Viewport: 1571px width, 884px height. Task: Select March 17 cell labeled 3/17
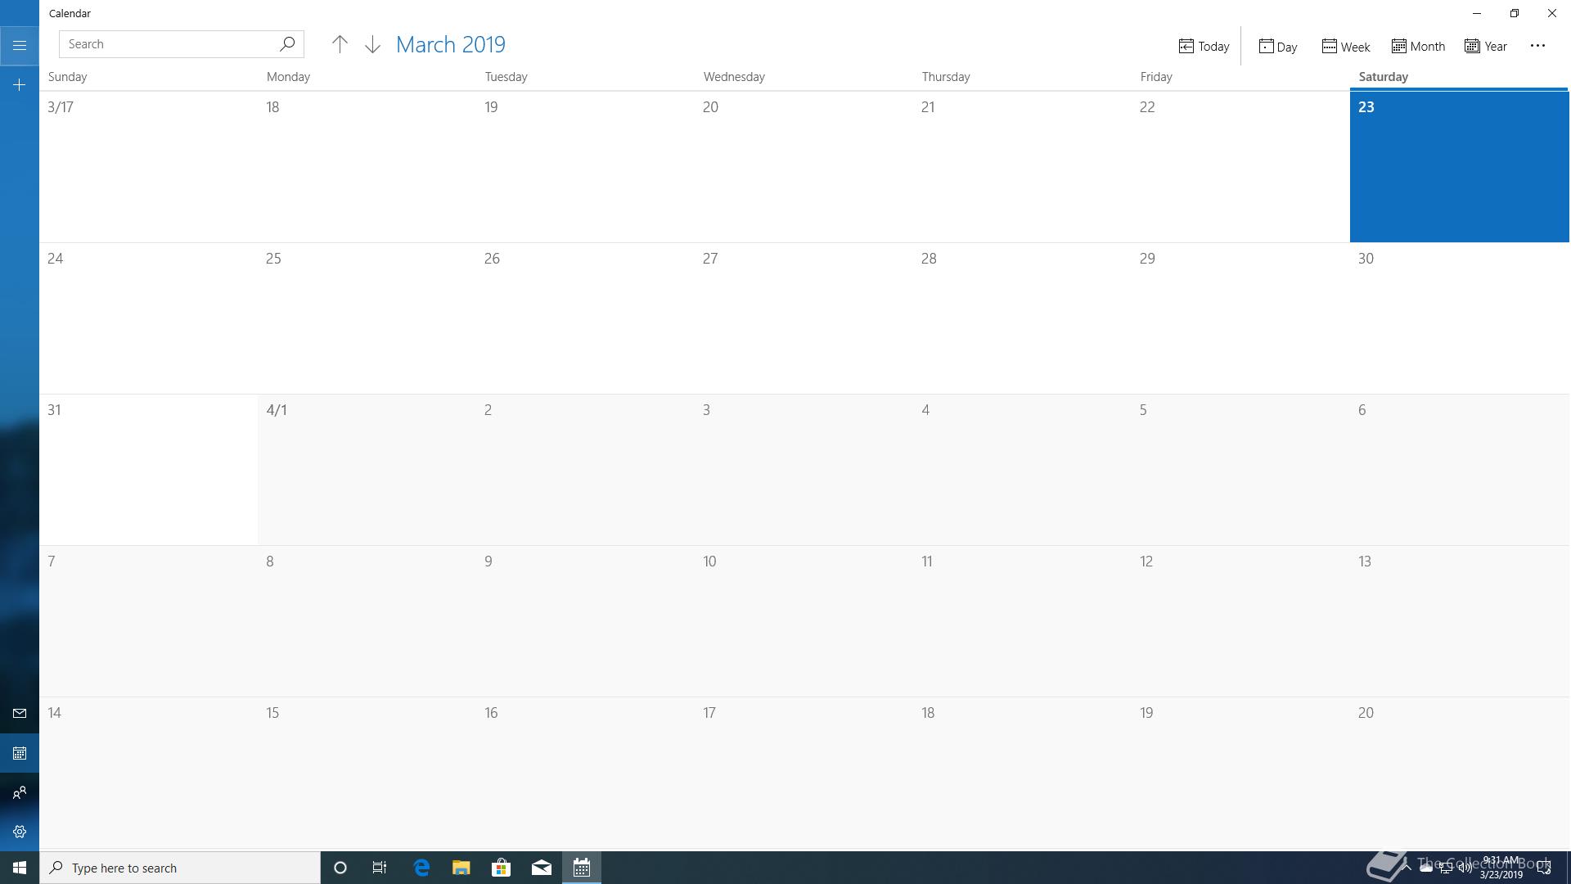coord(148,167)
